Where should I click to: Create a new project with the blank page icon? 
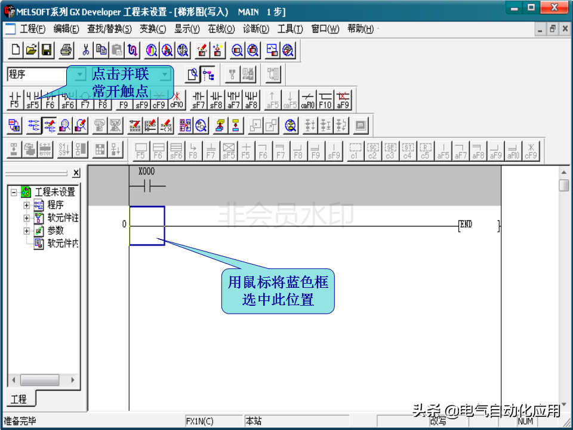16,50
